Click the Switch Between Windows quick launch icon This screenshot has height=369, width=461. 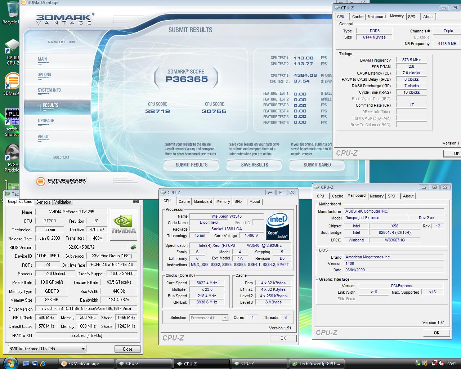point(35,364)
